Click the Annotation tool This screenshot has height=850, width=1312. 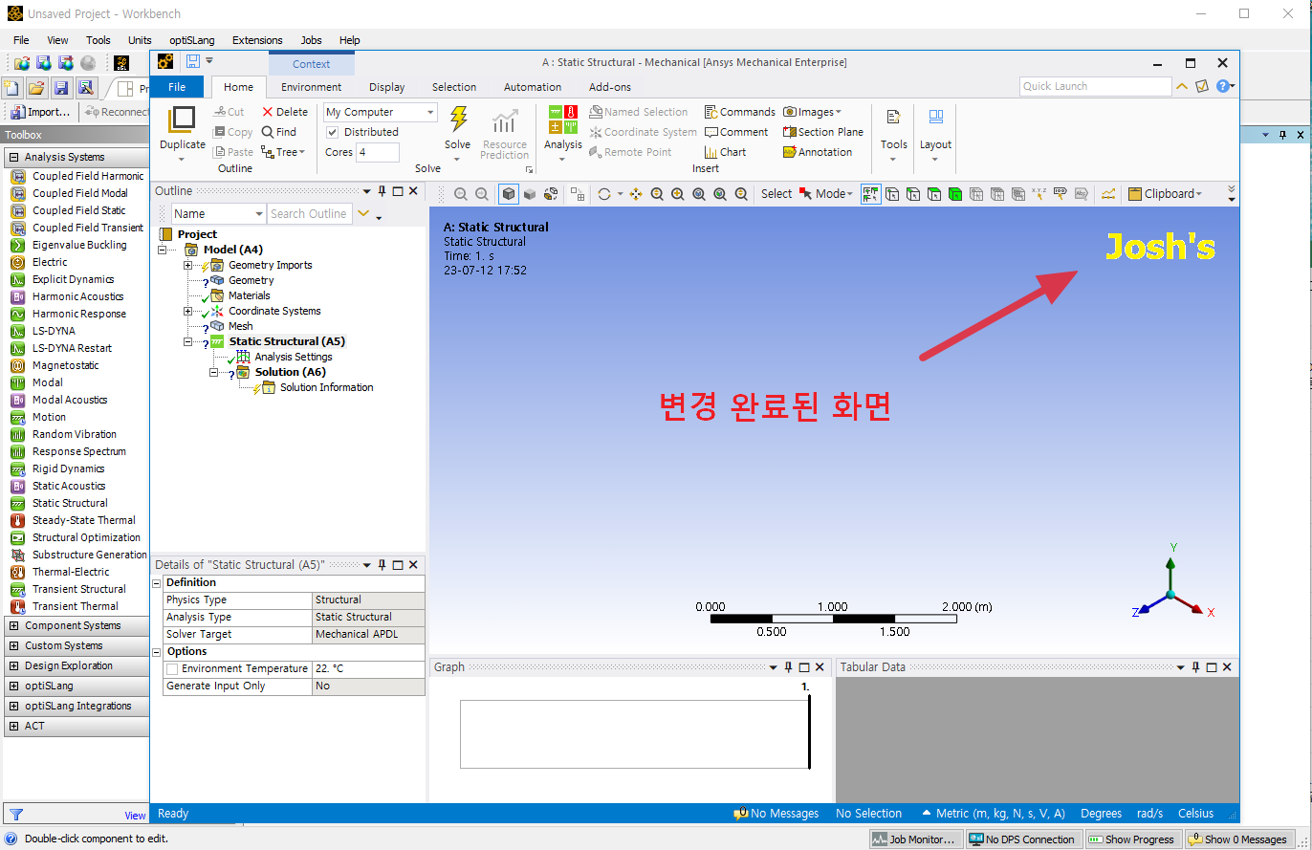tap(818, 152)
